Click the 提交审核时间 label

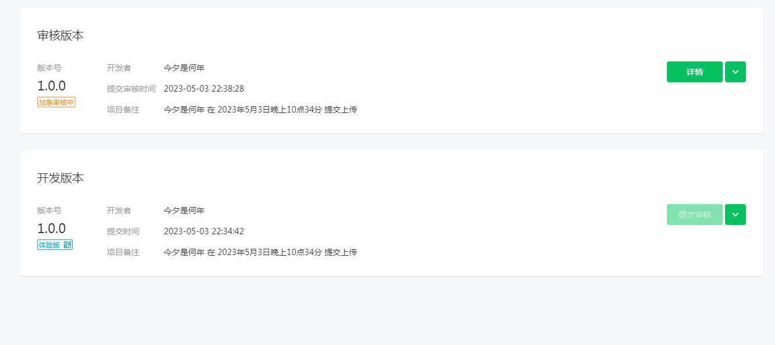(131, 89)
